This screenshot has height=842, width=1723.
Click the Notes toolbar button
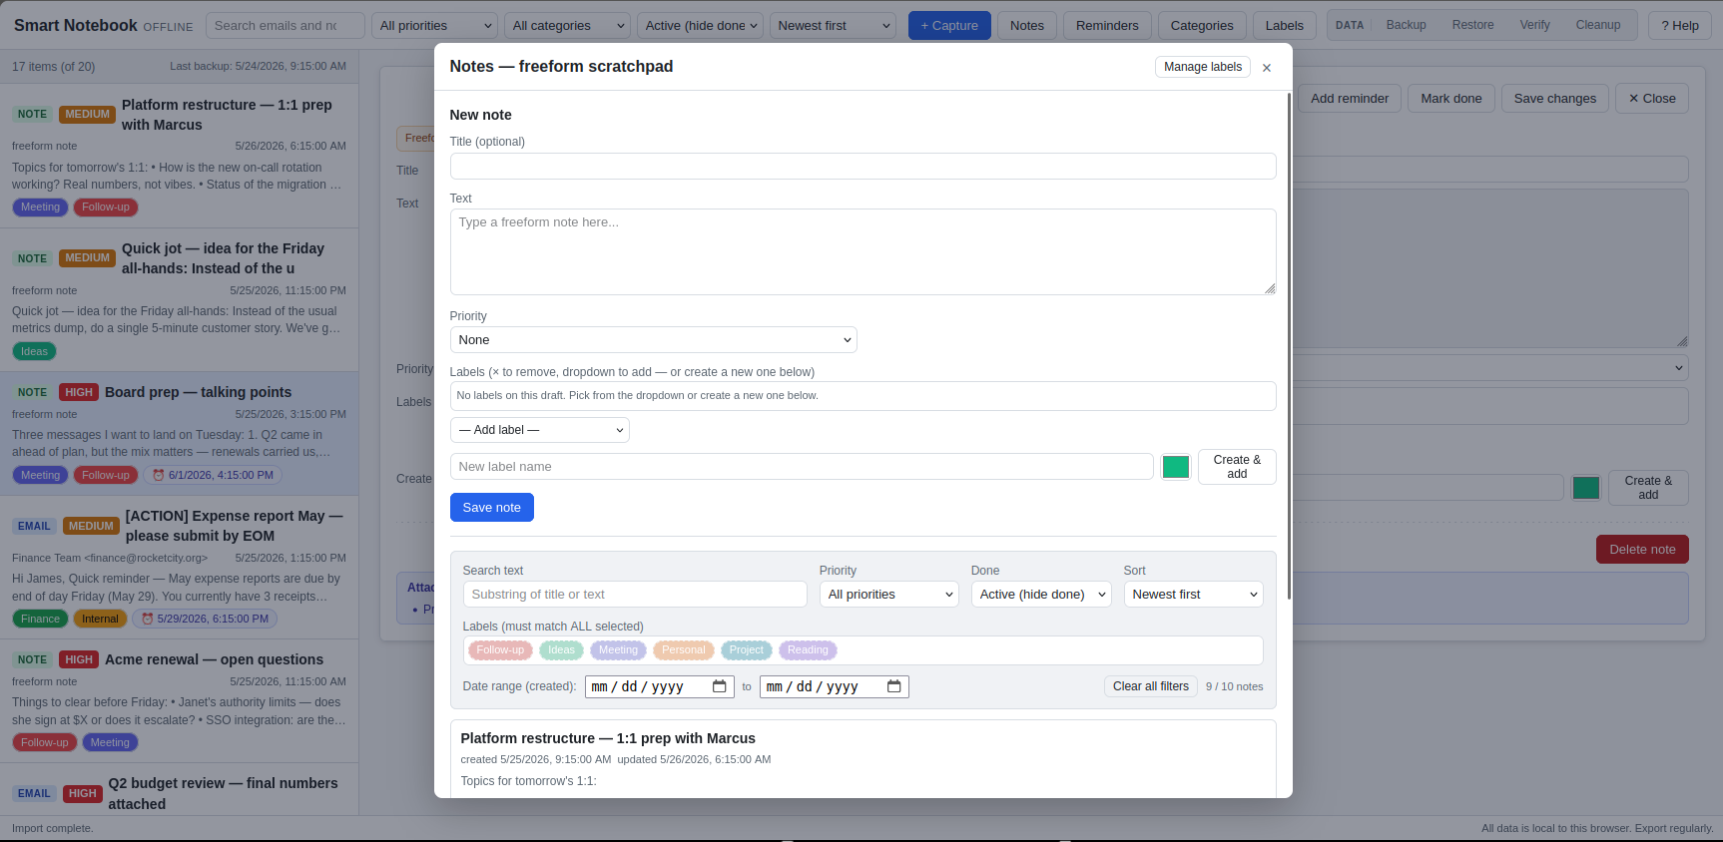tap(1026, 26)
